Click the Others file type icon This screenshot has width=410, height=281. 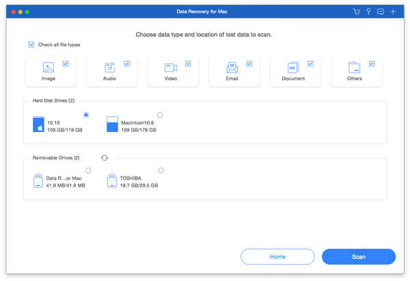pyautogui.click(x=354, y=67)
